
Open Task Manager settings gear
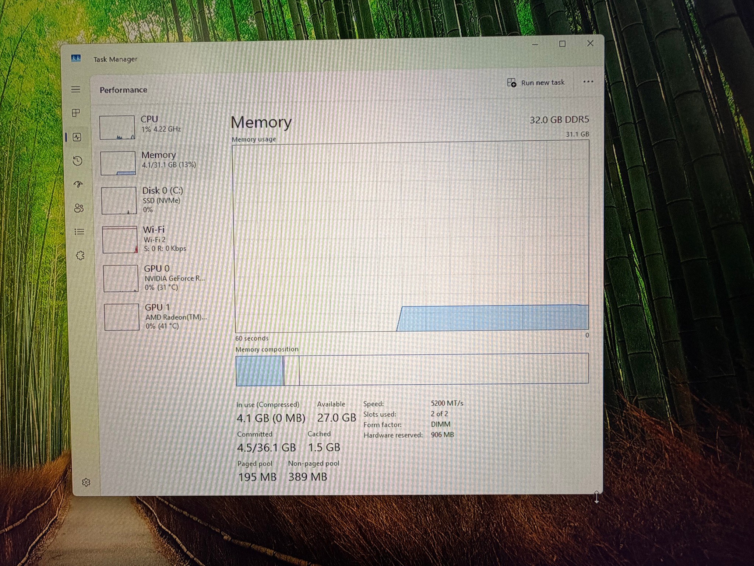point(86,482)
